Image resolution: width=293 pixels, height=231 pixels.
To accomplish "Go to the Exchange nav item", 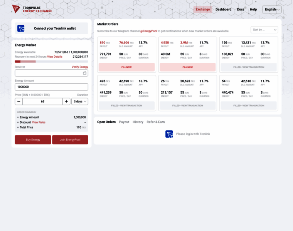I will point(202,10).
